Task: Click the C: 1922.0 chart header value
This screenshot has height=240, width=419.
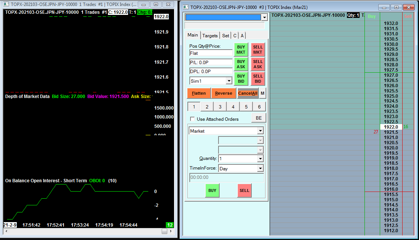Action: coord(118,12)
